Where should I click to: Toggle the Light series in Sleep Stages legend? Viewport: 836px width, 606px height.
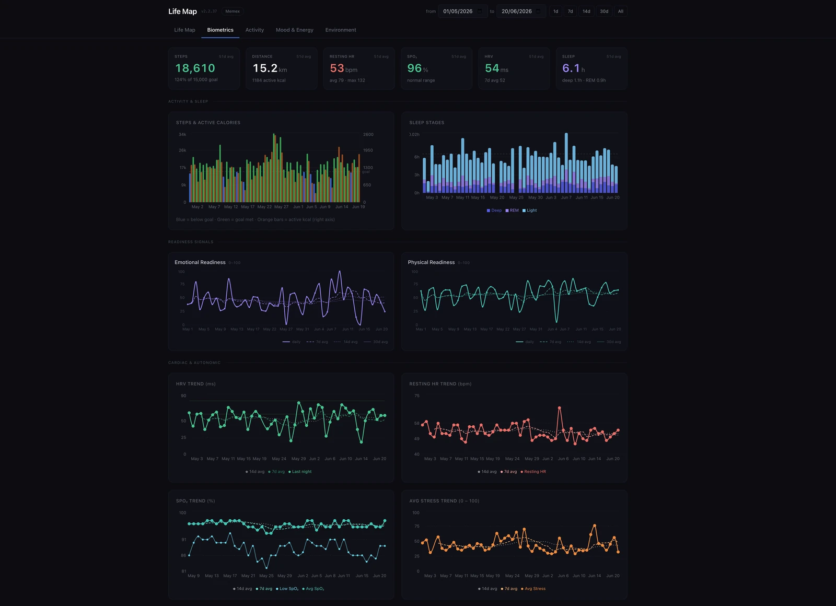coord(529,211)
